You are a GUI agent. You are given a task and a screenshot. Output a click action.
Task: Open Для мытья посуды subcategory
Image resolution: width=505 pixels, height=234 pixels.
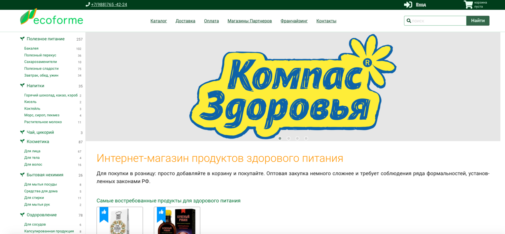coord(40,184)
